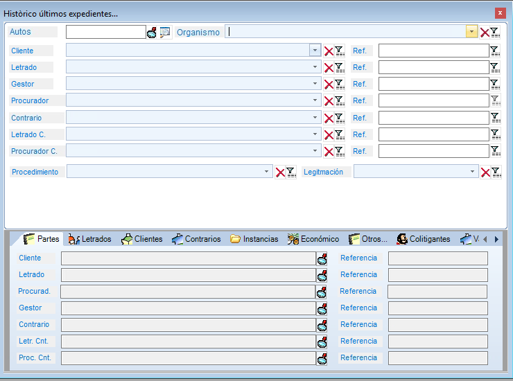Open the Legitimación dropdown
The height and width of the screenshot is (381, 513).
coord(472,172)
